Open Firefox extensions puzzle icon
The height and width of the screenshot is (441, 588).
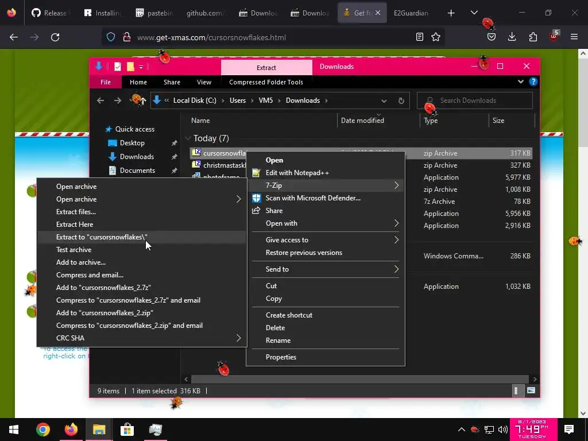[533, 37]
